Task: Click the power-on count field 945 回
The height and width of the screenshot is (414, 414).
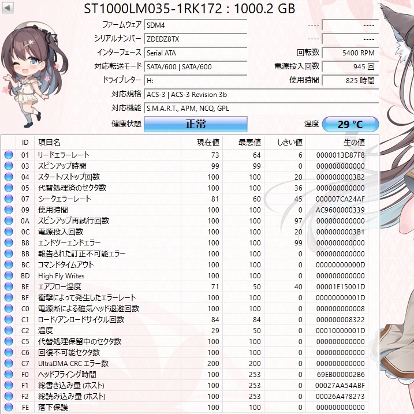Action: (x=350, y=66)
